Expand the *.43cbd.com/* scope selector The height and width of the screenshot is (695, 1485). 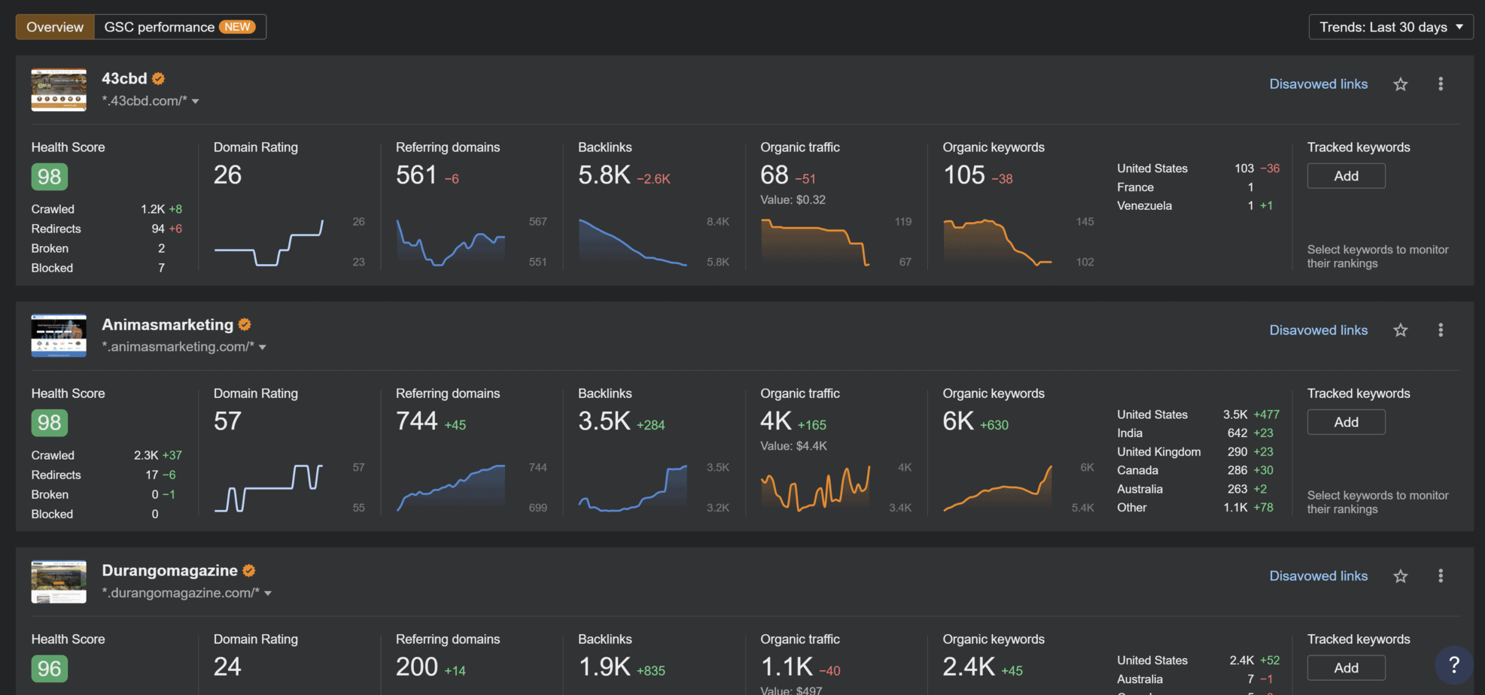click(x=195, y=101)
